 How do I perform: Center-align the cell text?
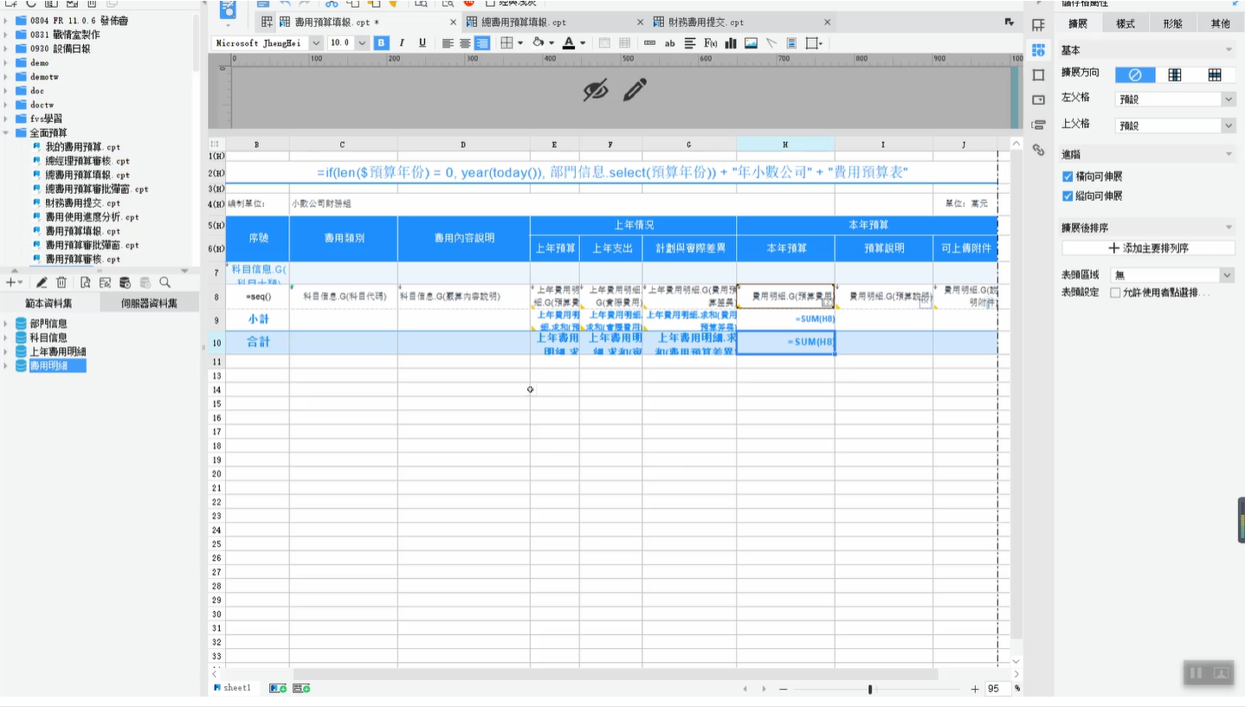(465, 42)
